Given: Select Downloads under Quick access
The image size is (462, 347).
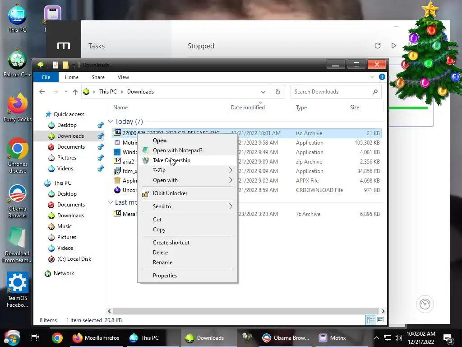Looking at the screenshot, I should point(70,136).
